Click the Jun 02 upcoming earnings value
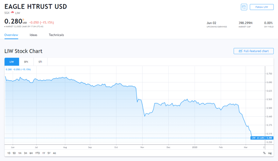The height and width of the screenshot is (161, 278). [x=211, y=23]
